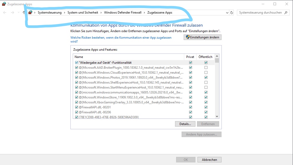
Task: Expand chevron after System und Sicherheit
Action: (101, 13)
